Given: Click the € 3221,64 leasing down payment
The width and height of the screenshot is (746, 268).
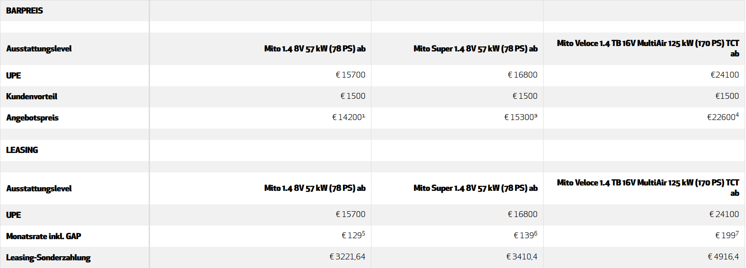Looking at the screenshot, I should tap(347, 257).
